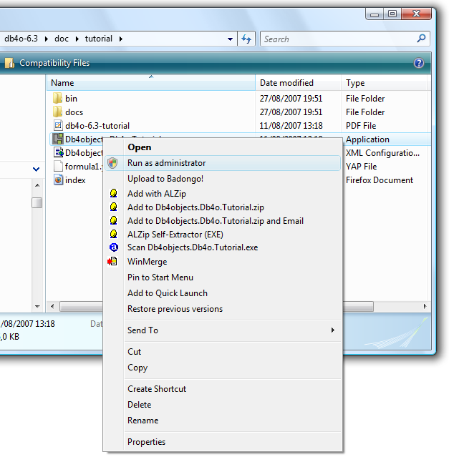This screenshot has width=449, height=462.
Task: Click inside the Search input field
Action: pos(339,39)
